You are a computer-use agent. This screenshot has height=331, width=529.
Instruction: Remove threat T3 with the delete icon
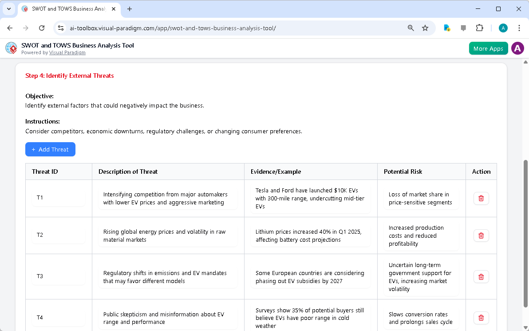coord(481,276)
